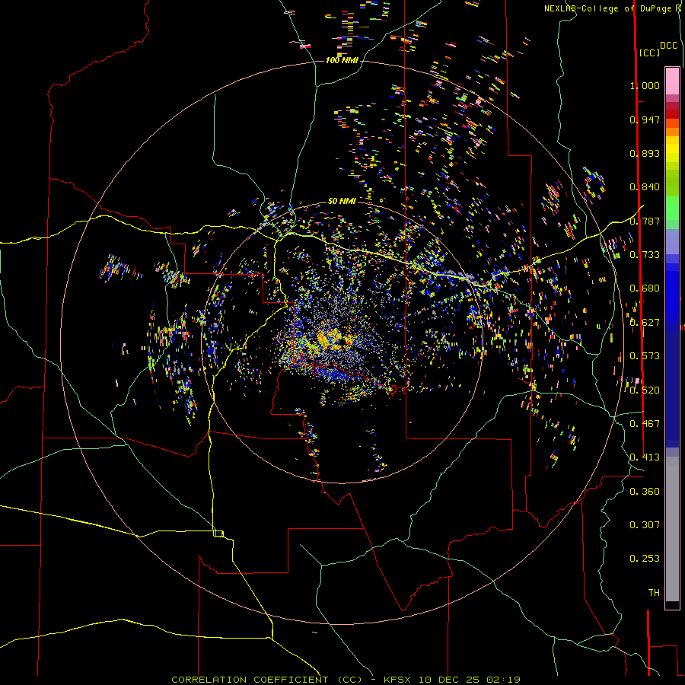
Task: Select the yellow color bar segment
Action: pos(672,149)
